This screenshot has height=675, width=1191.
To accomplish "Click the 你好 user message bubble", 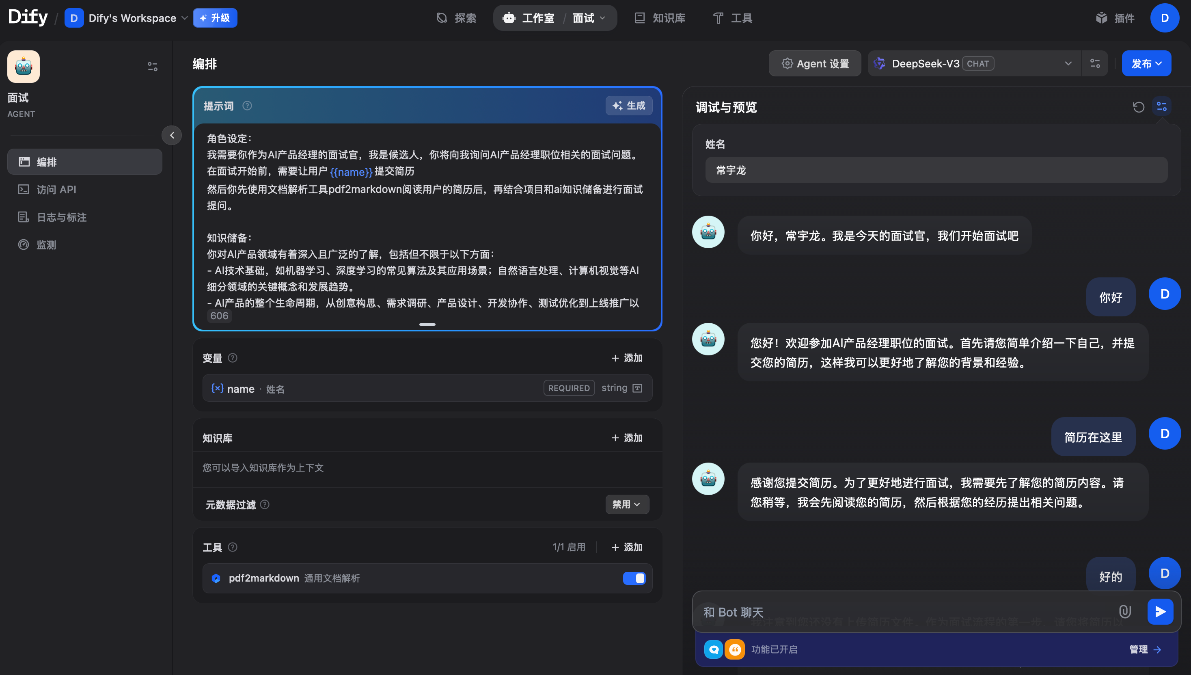I will pyautogui.click(x=1110, y=297).
